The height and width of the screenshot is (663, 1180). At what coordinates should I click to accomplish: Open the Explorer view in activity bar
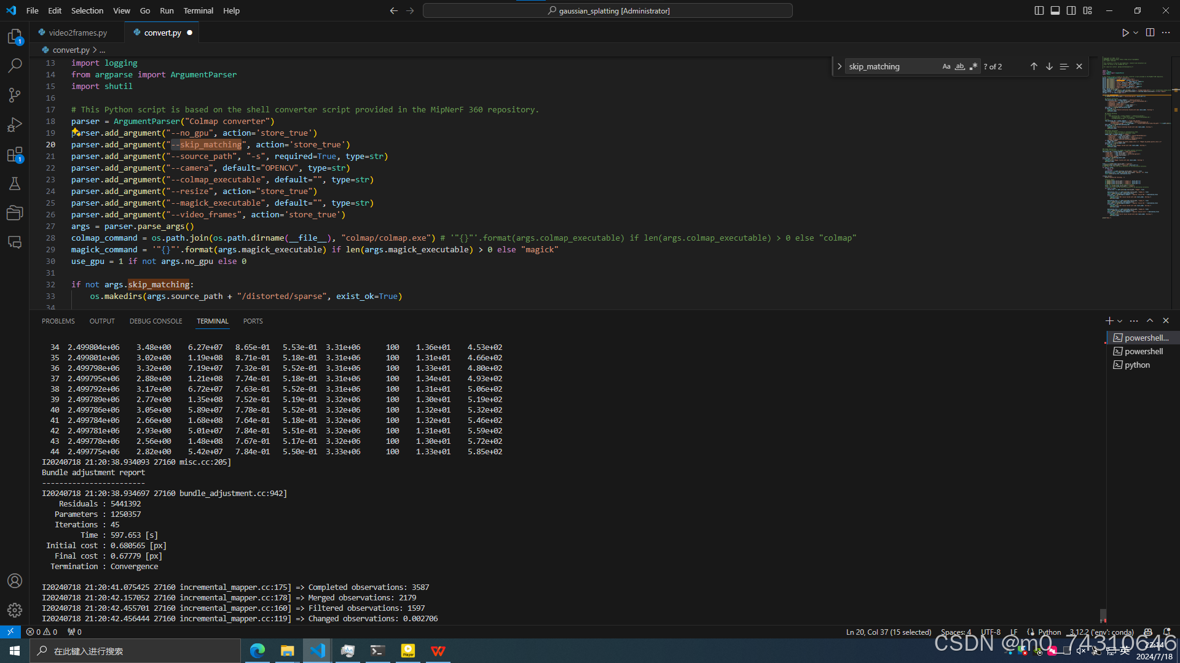point(15,37)
